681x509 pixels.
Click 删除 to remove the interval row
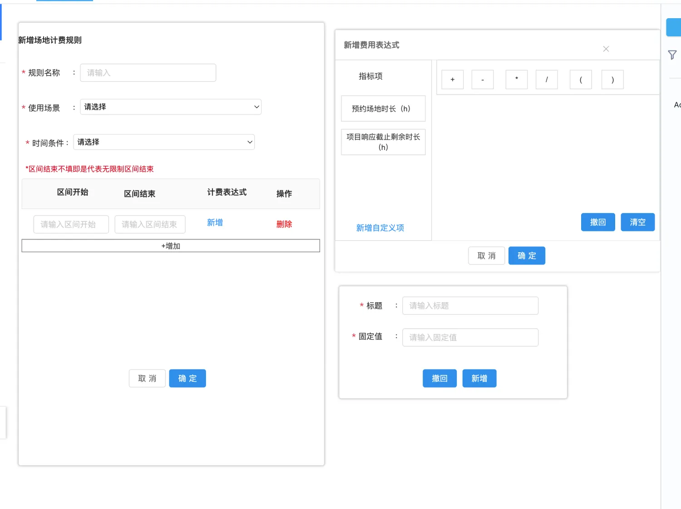point(284,224)
